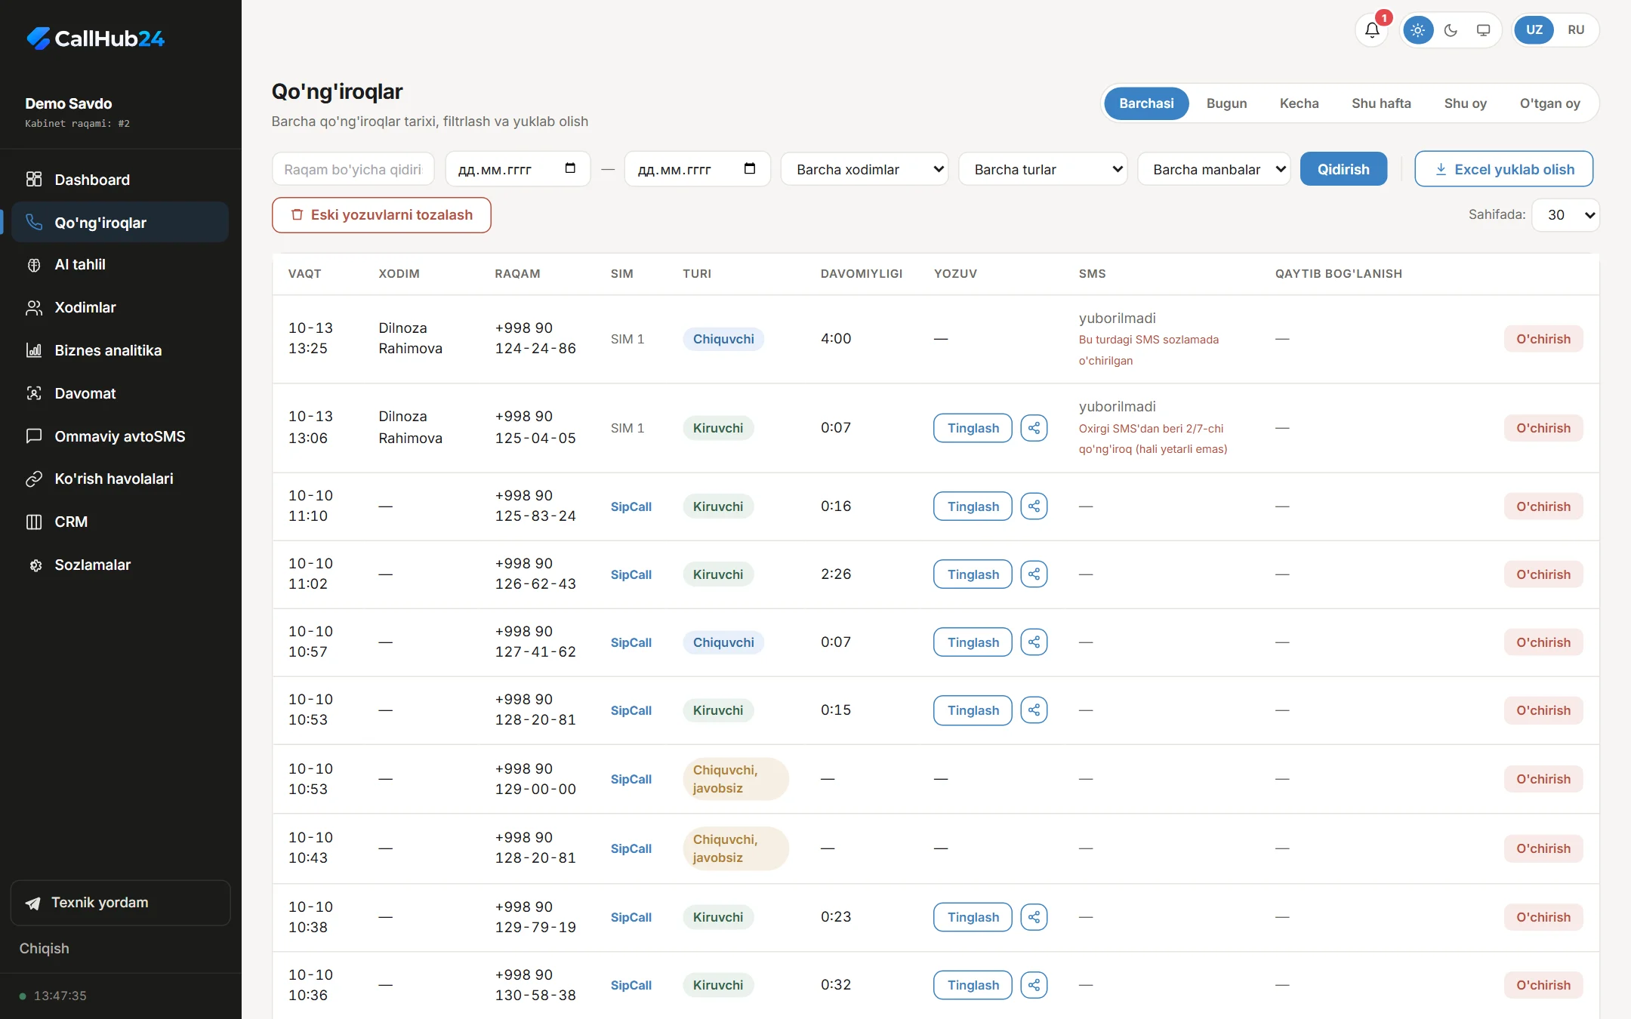Select RU language
Screen dimensions: 1631x1019
pyautogui.click(x=1576, y=30)
